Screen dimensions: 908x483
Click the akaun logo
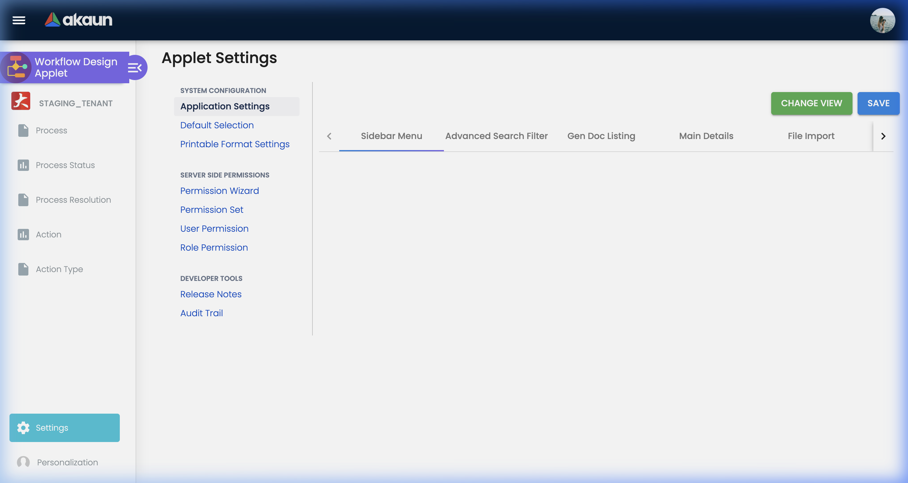point(78,20)
